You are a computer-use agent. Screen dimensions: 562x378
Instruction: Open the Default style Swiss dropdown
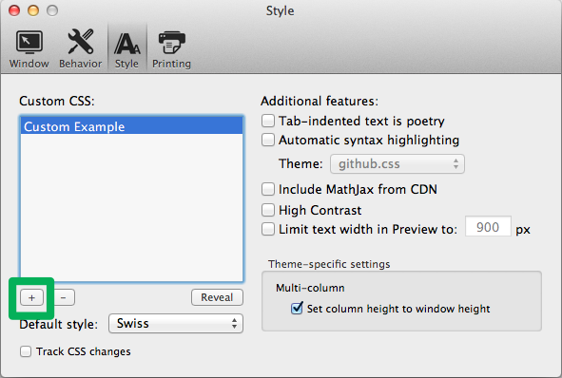point(176,324)
